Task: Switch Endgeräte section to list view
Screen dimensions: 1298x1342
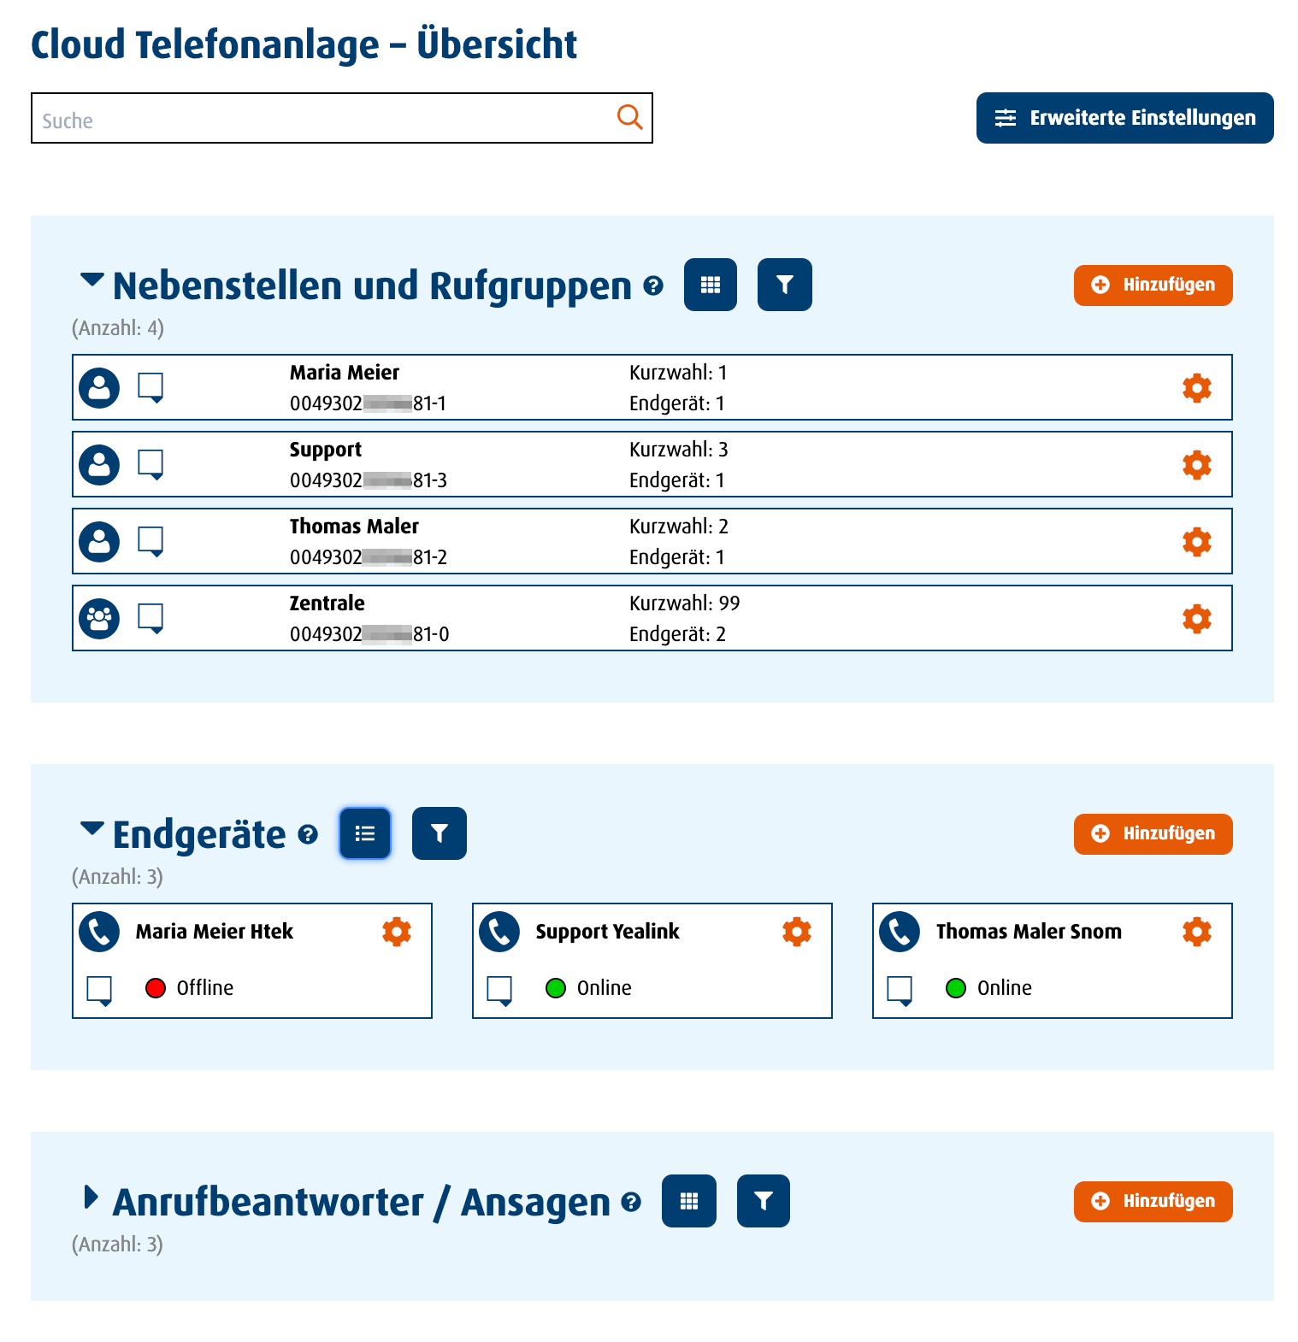Action: [x=365, y=833]
